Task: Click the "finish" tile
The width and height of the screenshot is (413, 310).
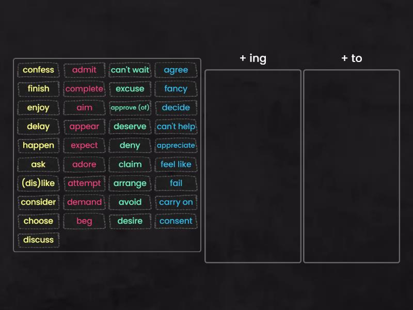Action: click(38, 89)
